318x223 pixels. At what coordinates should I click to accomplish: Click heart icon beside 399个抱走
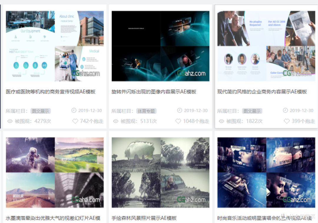[x=287, y=121]
